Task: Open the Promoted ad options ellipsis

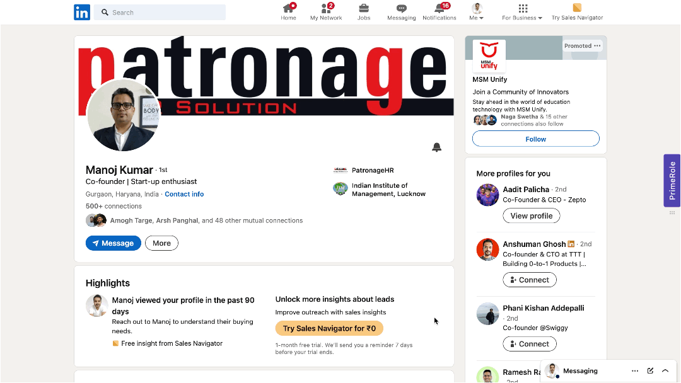Action: 598,46
